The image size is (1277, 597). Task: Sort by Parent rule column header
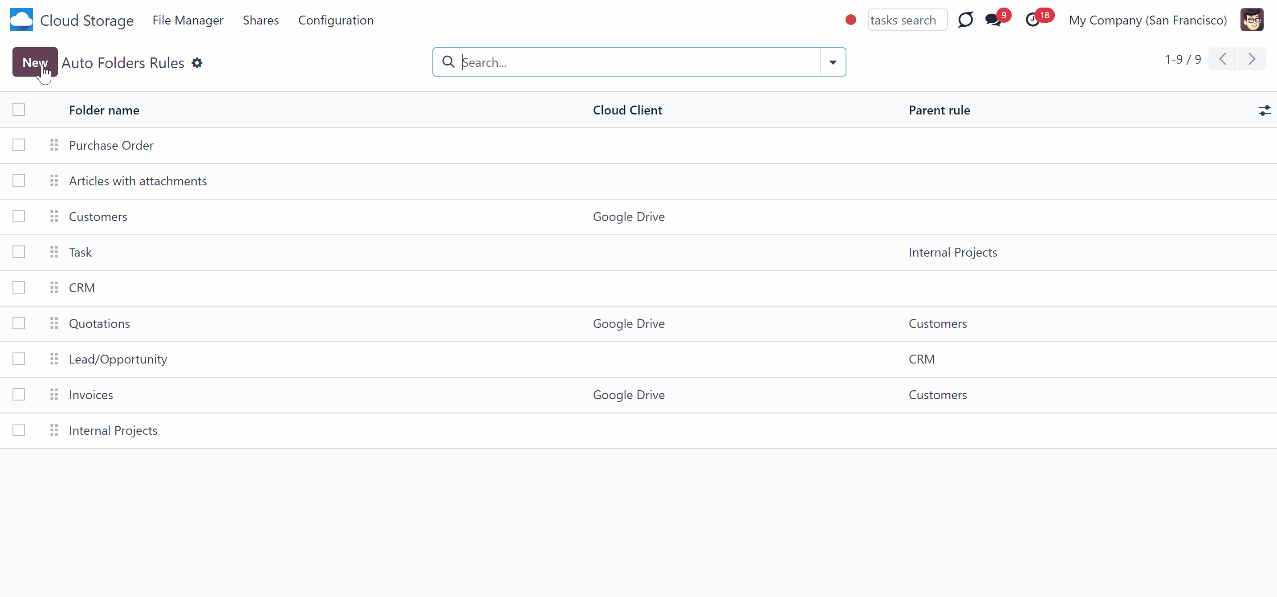(x=939, y=110)
